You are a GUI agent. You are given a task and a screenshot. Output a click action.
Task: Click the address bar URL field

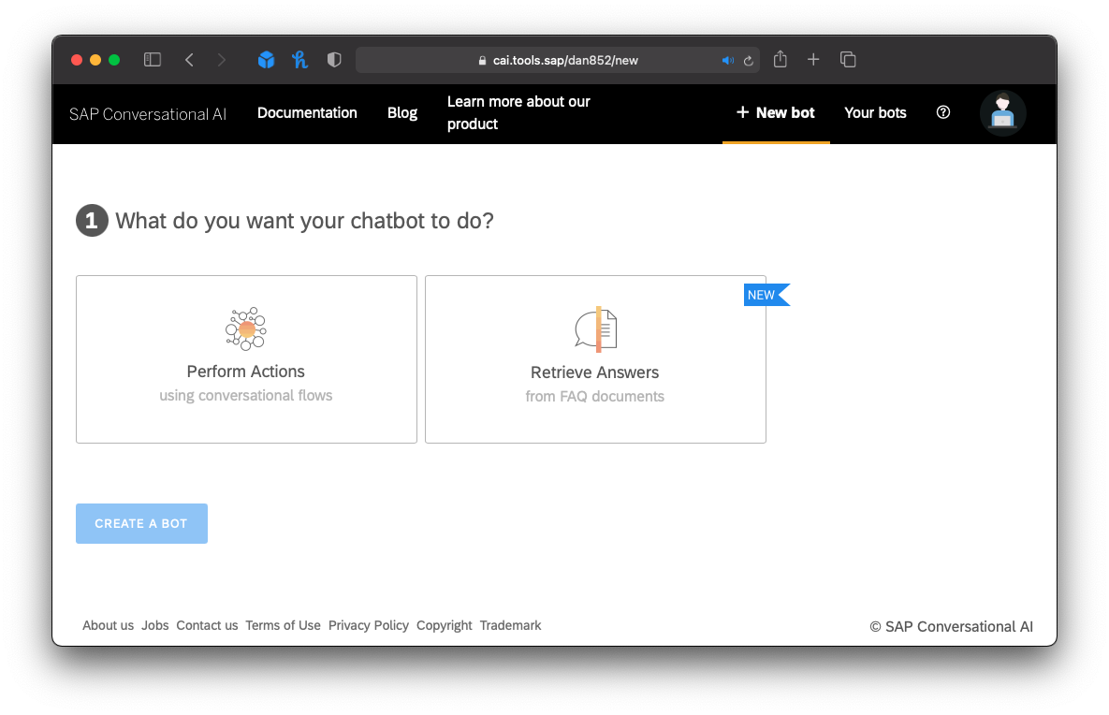[558, 60]
